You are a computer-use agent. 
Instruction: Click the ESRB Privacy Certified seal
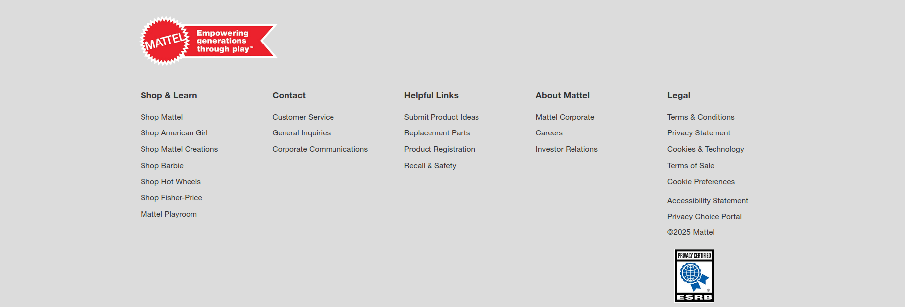(x=694, y=275)
